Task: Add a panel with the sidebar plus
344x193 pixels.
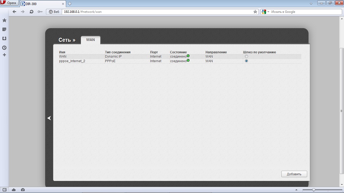Action: point(4,55)
